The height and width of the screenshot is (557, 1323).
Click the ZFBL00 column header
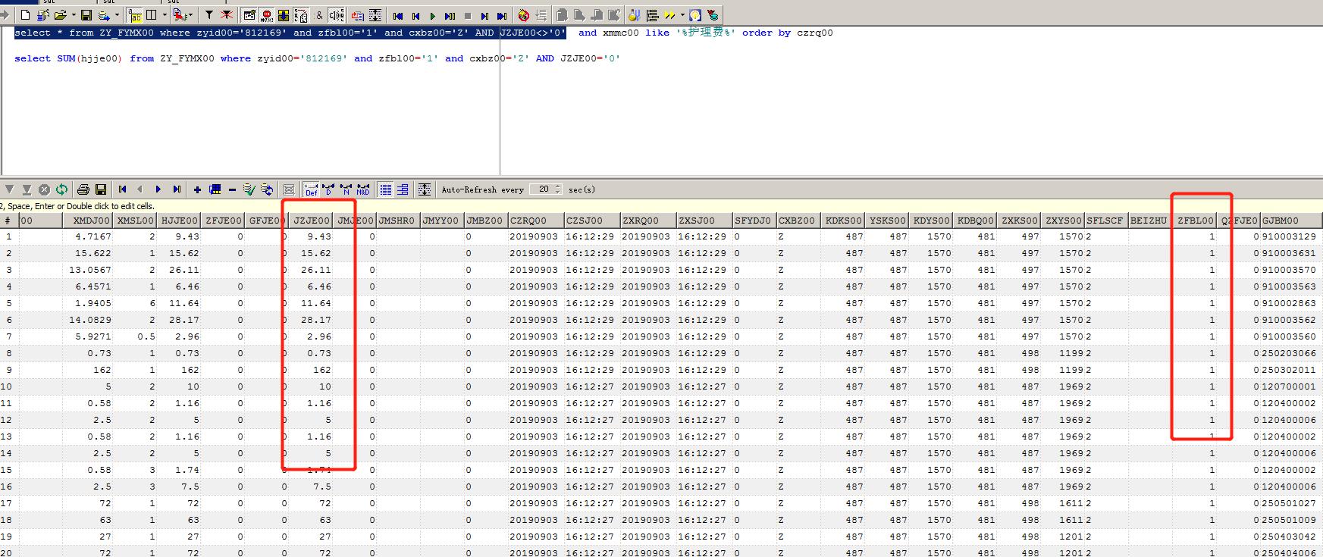tap(1195, 221)
